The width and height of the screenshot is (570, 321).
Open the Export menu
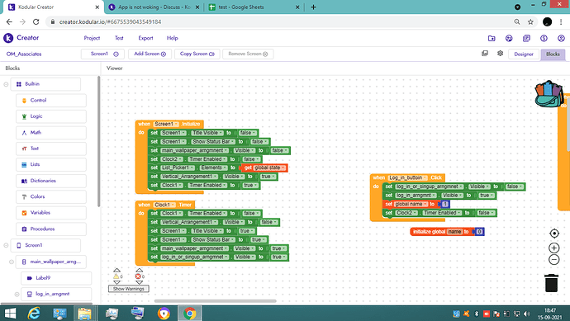click(145, 38)
